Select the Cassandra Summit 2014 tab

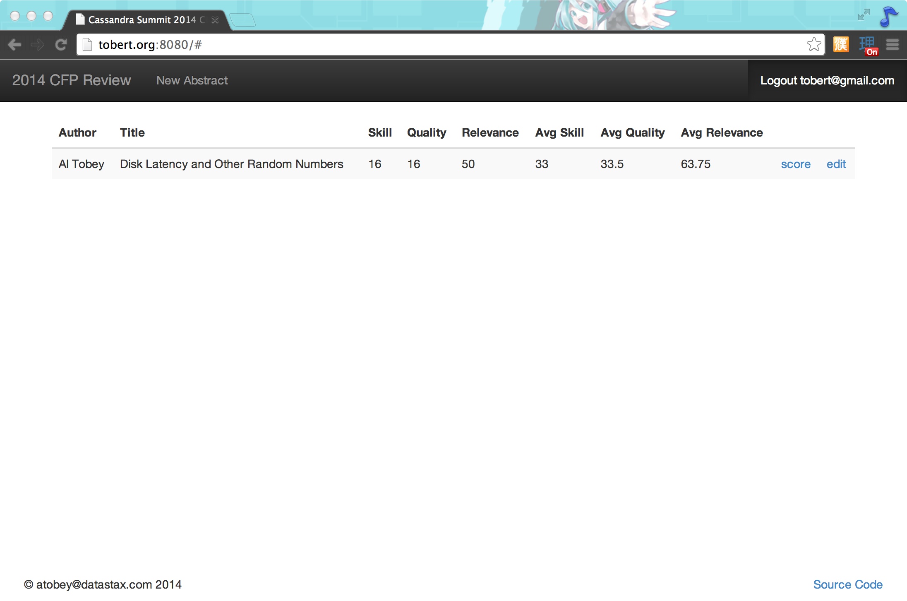(x=143, y=20)
